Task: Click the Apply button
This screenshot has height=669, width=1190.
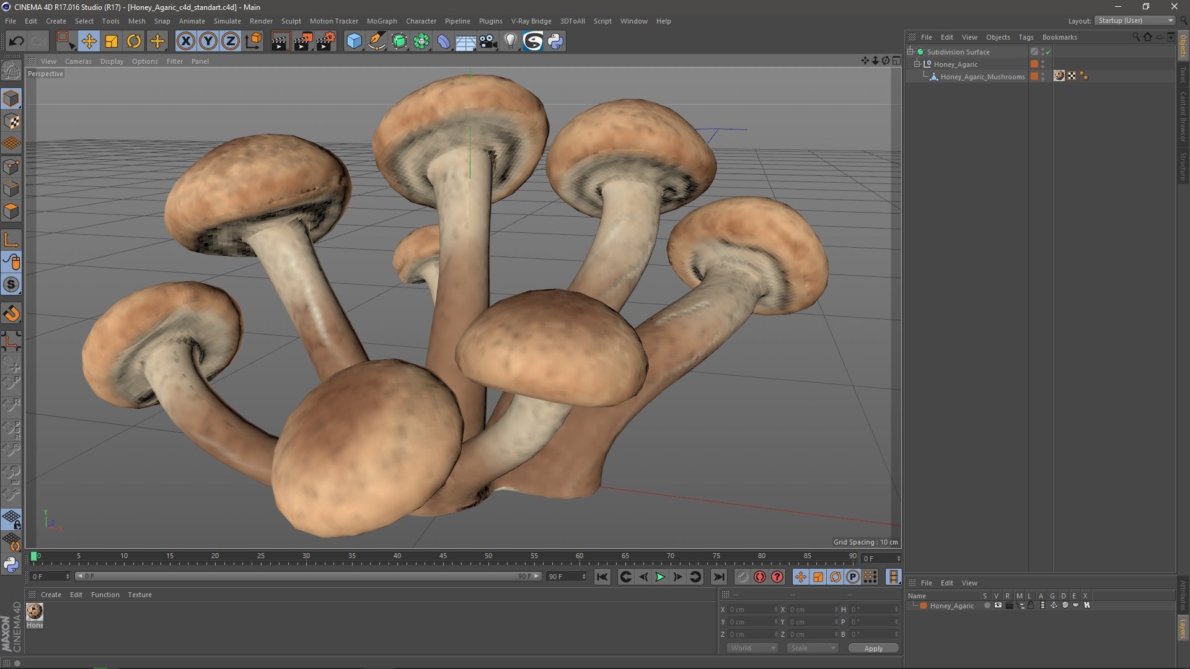Action: tap(873, 649)
